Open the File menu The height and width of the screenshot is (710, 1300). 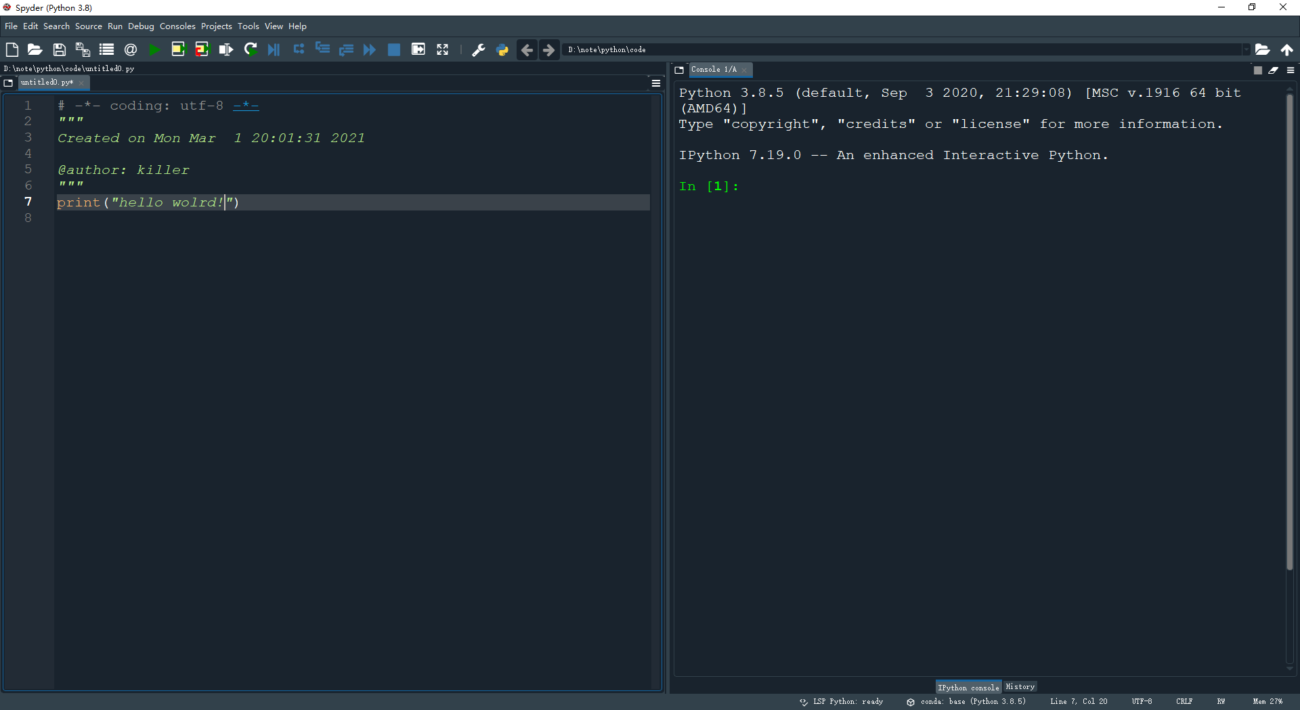(11, 26)
